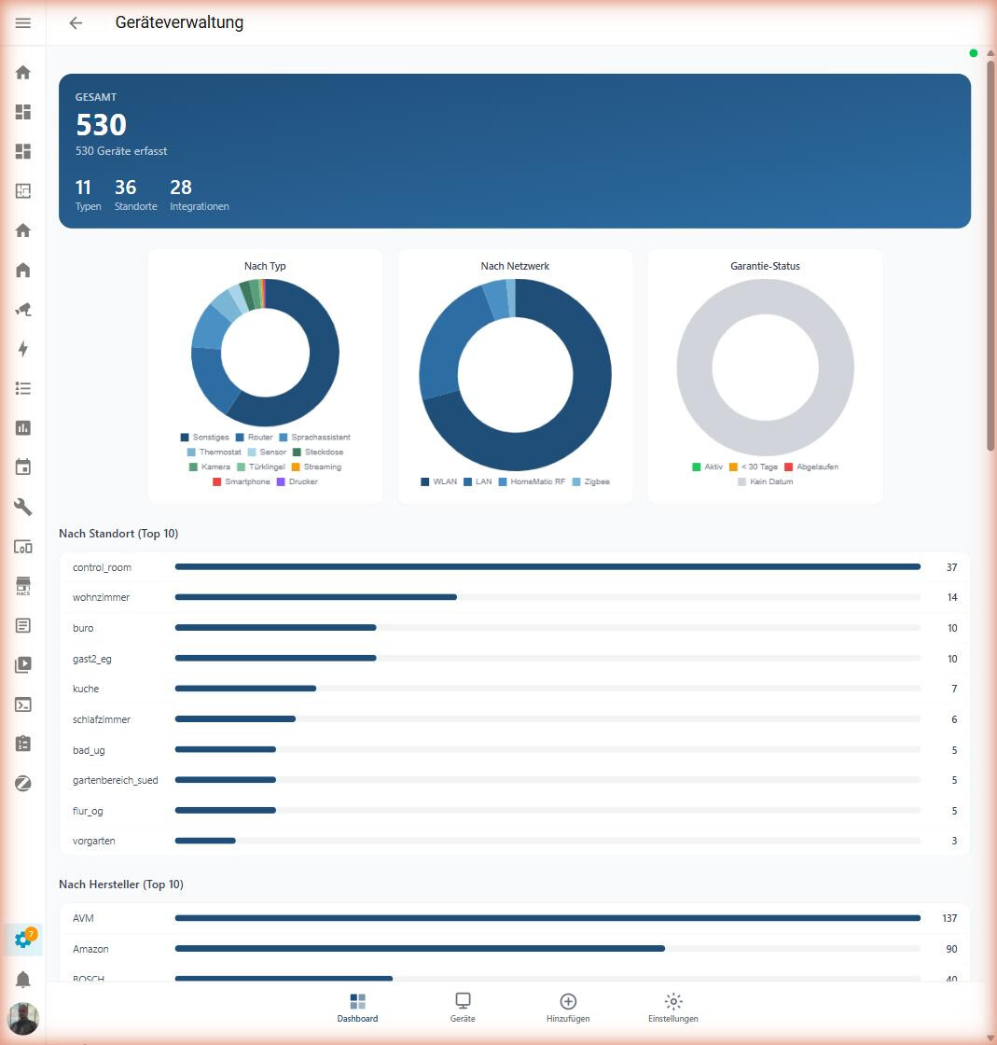Open the notifications bell

click(23, 980)
